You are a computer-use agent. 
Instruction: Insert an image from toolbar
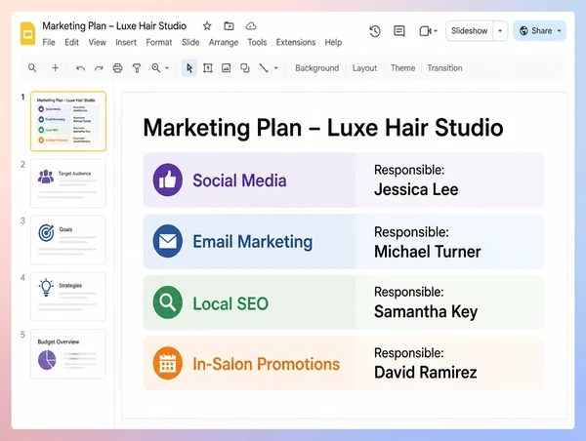pyautogui.click(x=227, y=68)
